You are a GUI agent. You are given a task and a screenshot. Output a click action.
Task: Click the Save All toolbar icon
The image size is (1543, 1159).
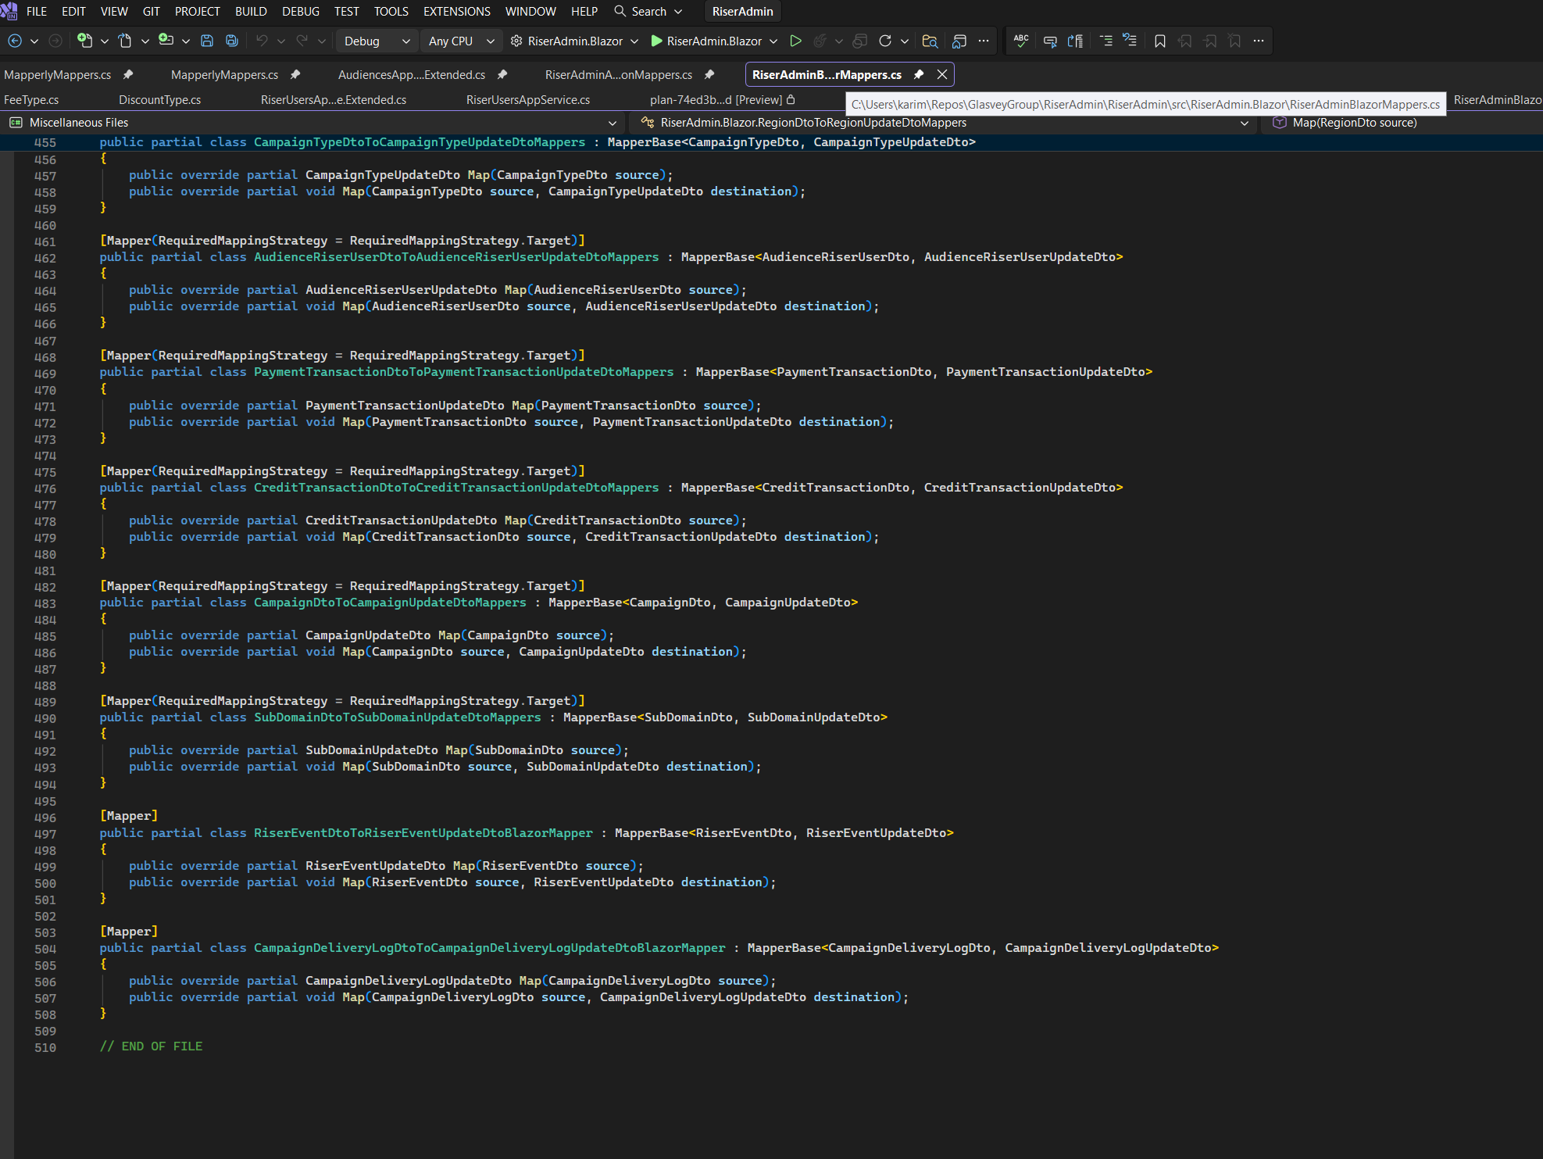231,41
